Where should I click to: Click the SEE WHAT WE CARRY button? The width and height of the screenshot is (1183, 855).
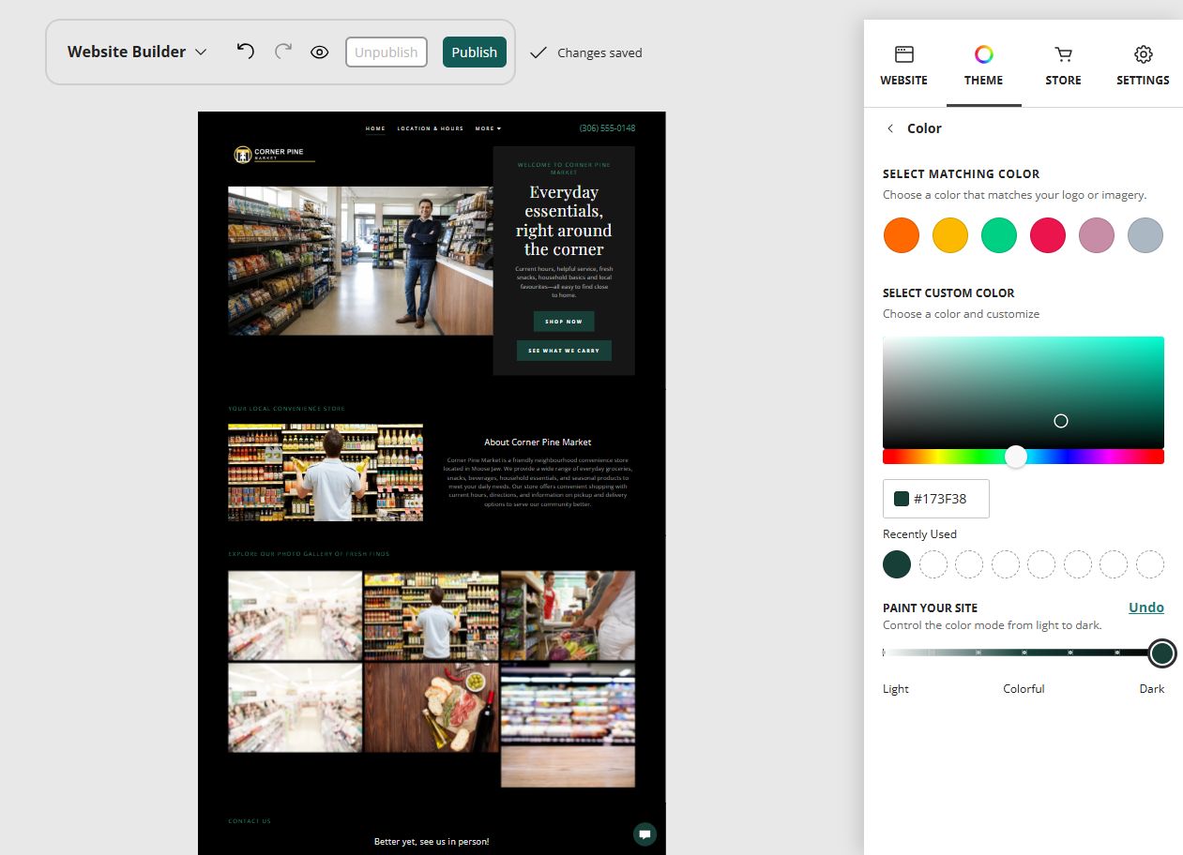(564, 351)
